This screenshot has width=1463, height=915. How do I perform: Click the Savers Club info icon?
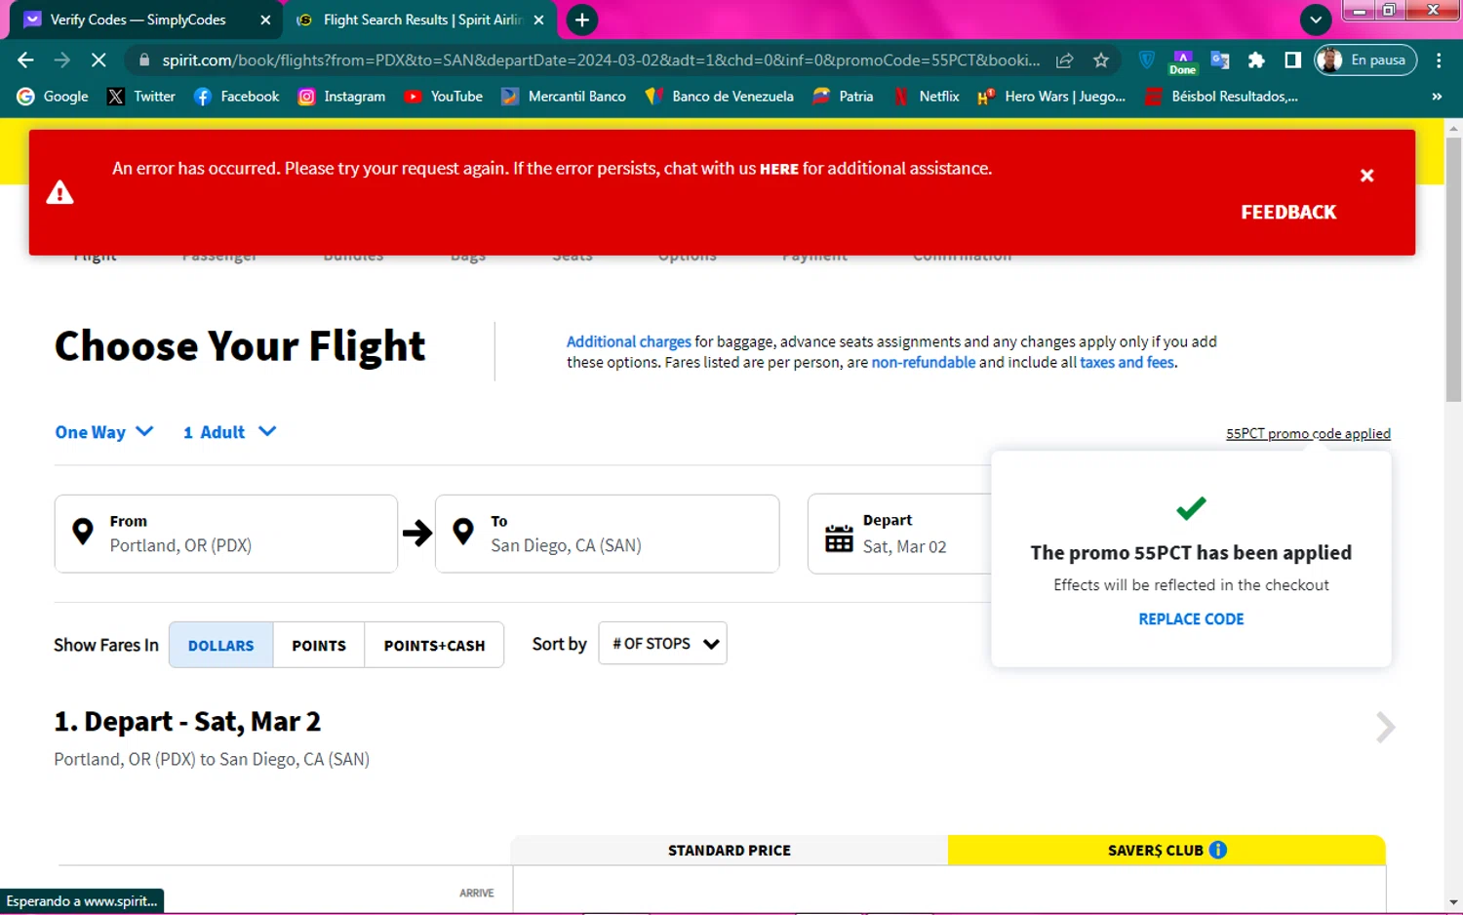coord(1218,850)
